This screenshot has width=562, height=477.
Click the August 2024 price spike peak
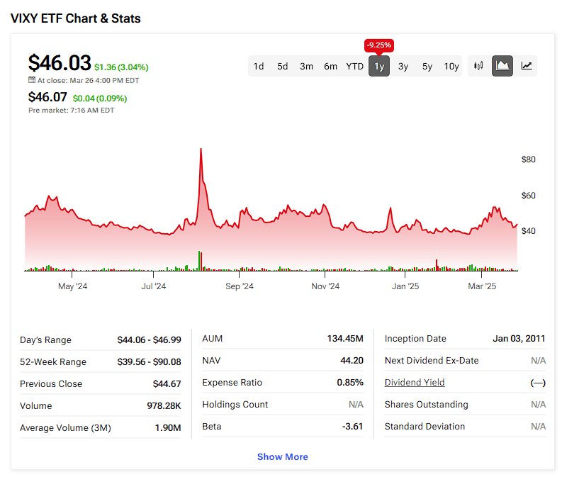point(201,148)
